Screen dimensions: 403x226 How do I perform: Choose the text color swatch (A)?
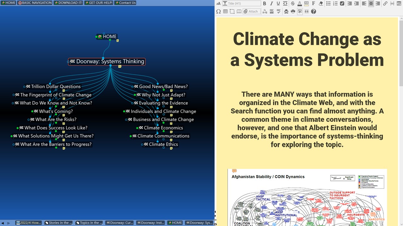point(299,3)
